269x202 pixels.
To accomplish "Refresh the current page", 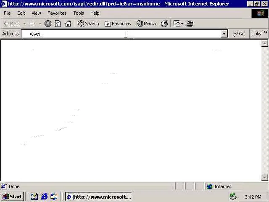I will pos(58,24).
